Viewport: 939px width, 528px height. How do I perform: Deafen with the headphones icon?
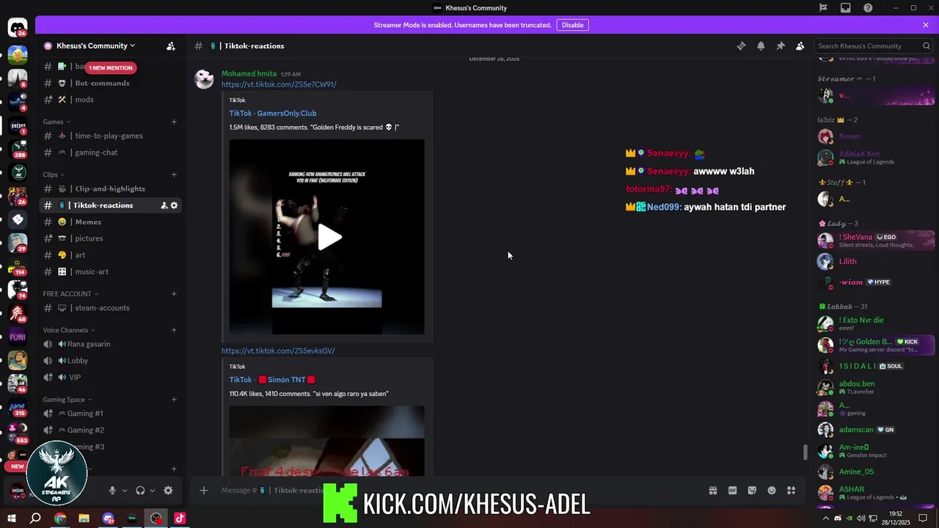coord(140,491)
